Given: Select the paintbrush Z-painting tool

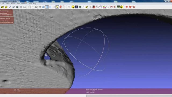Looking at the screenshot, I should click(90, 7).
